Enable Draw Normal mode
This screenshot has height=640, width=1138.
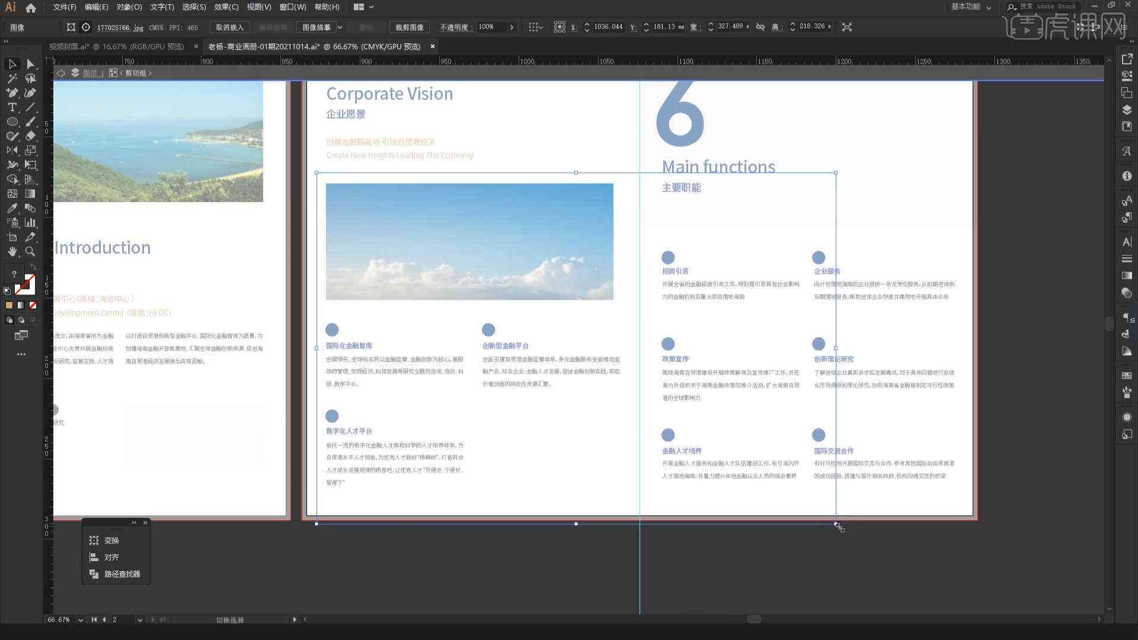click(9, 320)
